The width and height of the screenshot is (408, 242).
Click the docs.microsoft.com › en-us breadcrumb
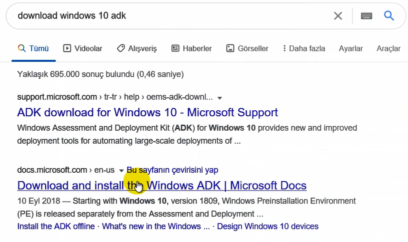[66, 170]
